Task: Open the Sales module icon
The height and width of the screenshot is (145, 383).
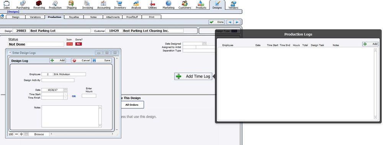Action: point(7,3)
